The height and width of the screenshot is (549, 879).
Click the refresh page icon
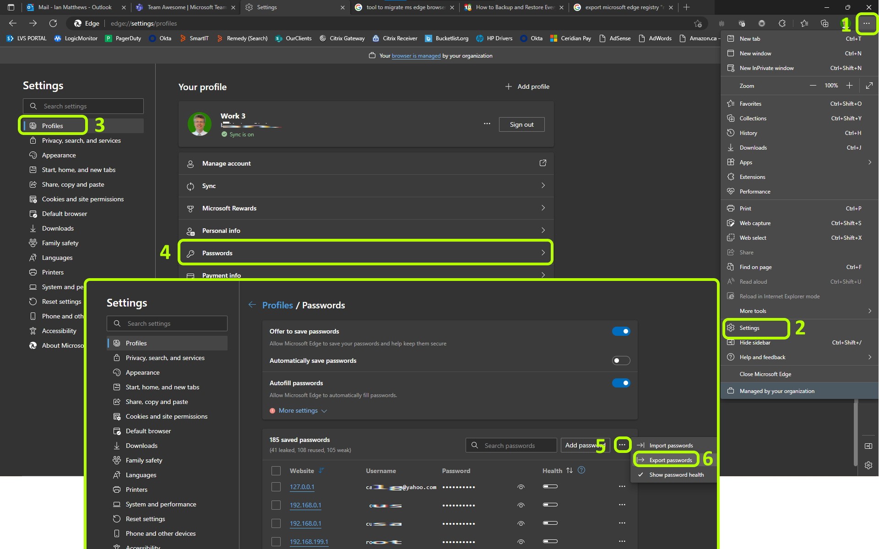53,23
